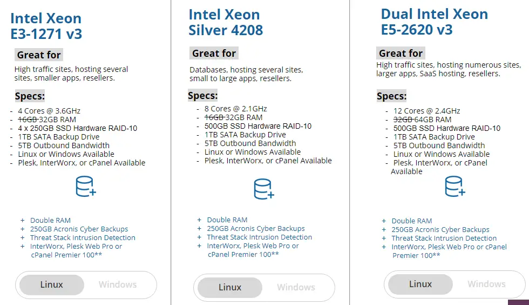Switch E3-1271 v3 plan to Windows
The width and height of the screenshot is (529, 305).
click(x=118, y=284)
